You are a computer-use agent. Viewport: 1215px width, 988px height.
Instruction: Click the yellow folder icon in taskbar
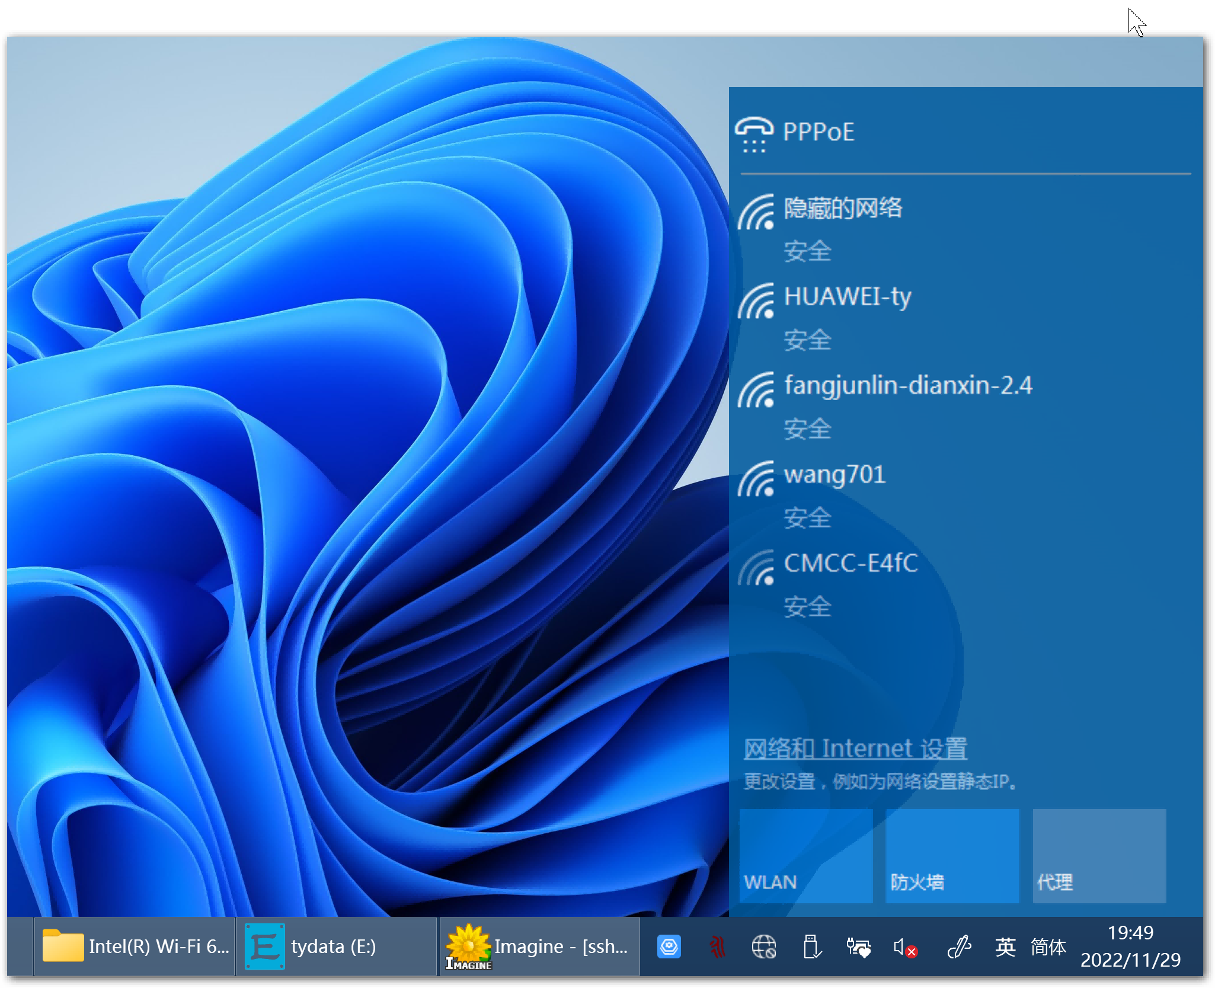point(63,945)
